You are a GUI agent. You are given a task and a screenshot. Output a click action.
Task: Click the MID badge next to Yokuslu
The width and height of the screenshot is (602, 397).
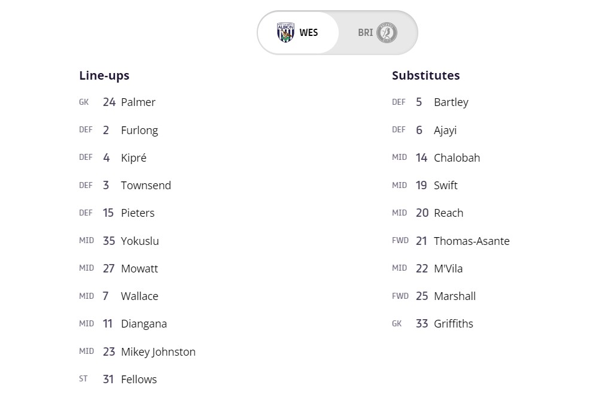[x=86, y=240]
